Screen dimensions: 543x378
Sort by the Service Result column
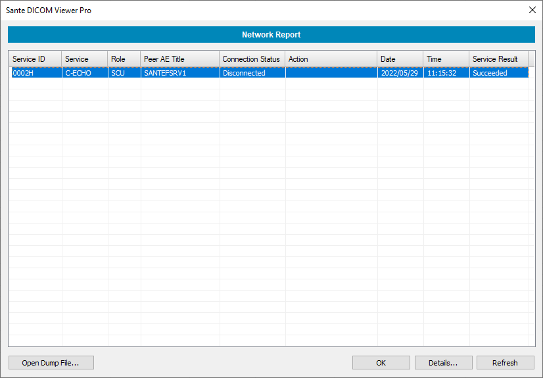coord(498,59)
